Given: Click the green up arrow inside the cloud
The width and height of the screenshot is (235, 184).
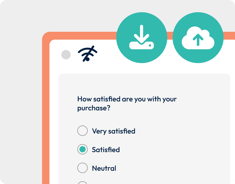Looking at the screenshot, I should 198,40.
